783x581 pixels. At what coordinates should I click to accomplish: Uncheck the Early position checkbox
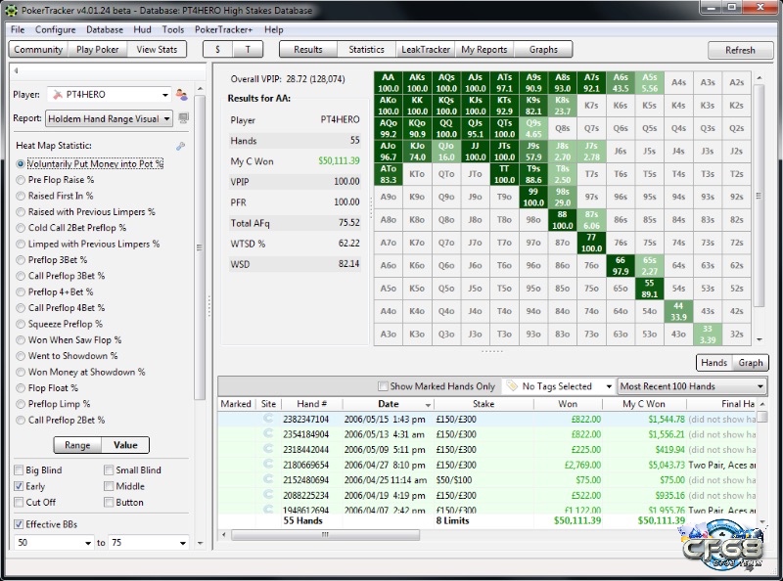[19, 486]
